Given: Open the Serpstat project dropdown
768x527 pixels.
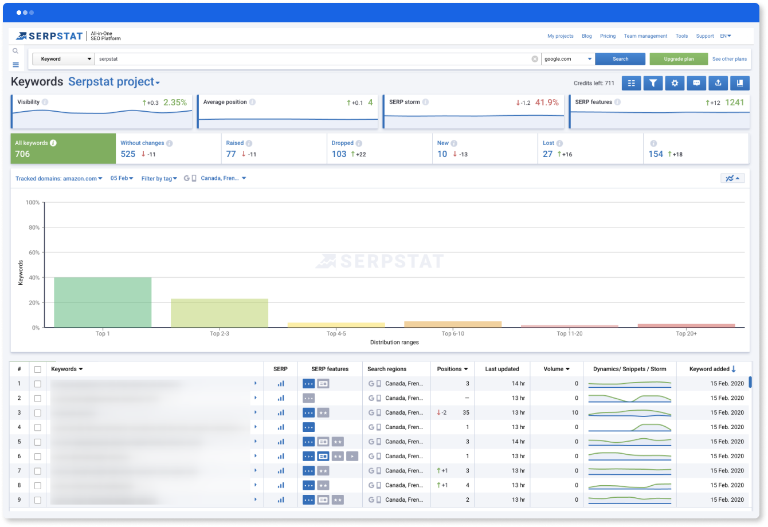Looking at the screenshot, I should click(x=114, y=82).
